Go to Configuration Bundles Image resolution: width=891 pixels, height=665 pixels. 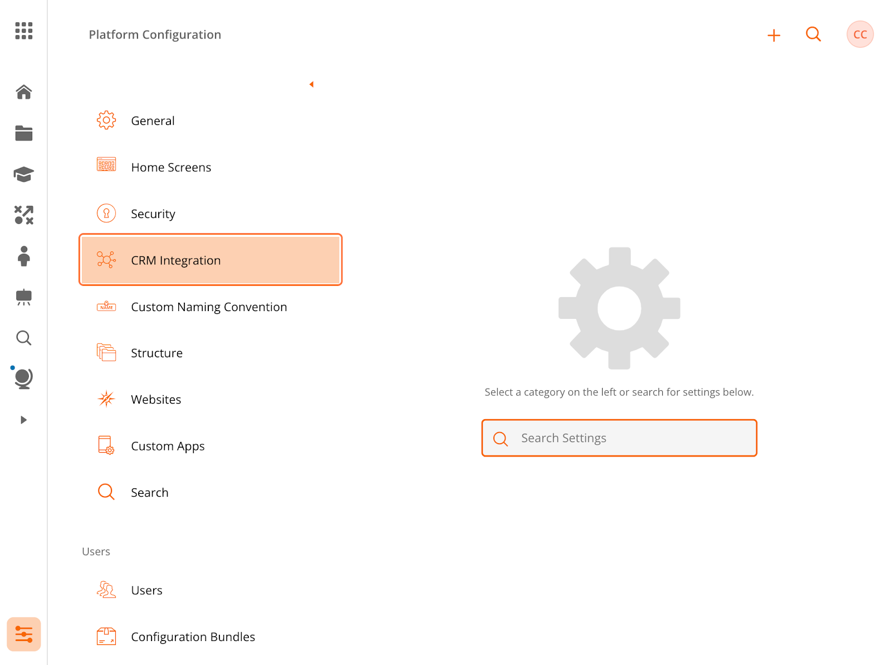pos(210,637)
